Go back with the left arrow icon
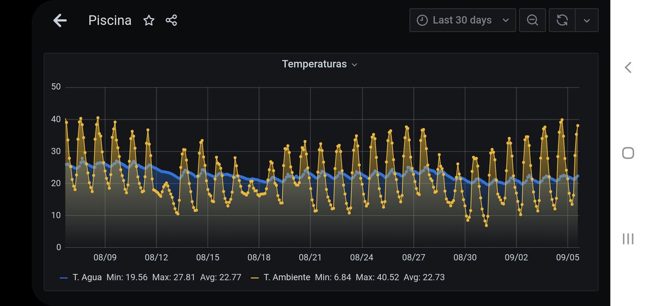Viewport: 646px width, 306px height. [60, 20]
